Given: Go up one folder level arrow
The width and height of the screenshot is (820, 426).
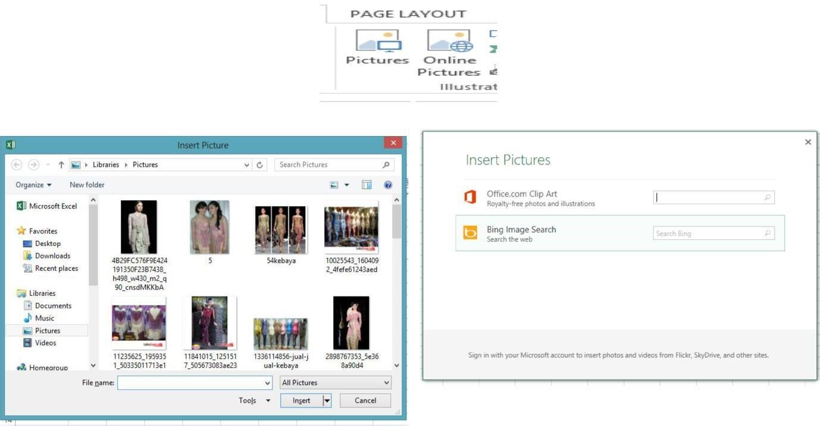Looking at the screenshot, I should 61,165.
